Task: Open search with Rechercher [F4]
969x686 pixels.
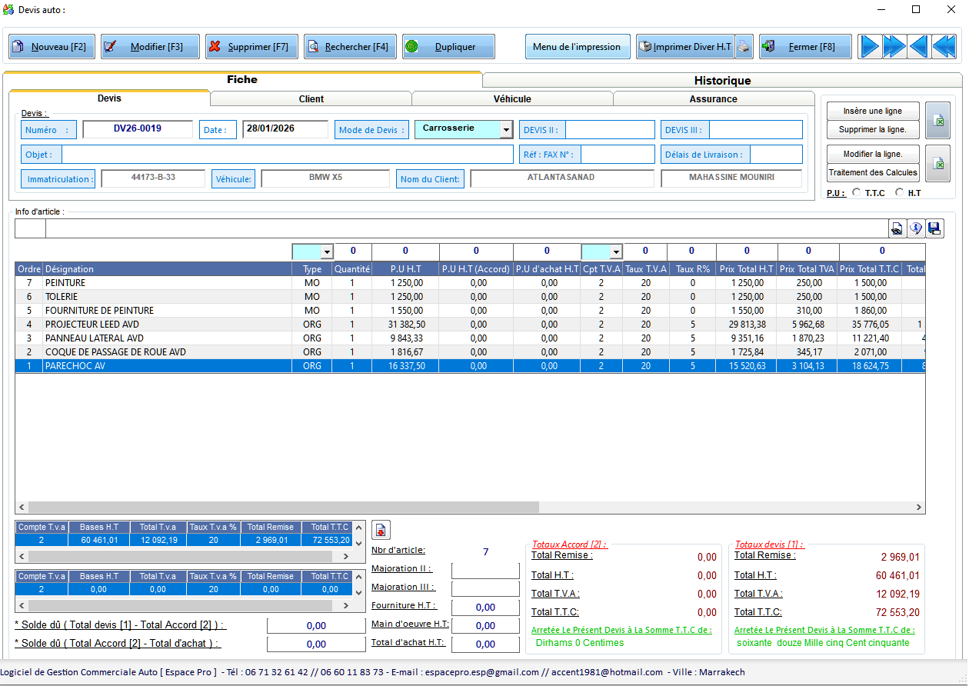Action: (350, 47)
